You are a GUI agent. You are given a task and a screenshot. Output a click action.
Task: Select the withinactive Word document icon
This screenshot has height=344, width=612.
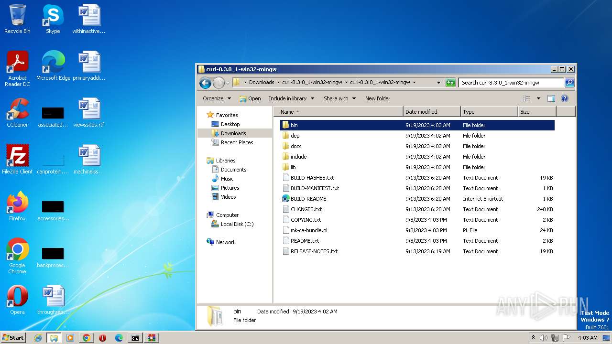(x=89, y=19)
